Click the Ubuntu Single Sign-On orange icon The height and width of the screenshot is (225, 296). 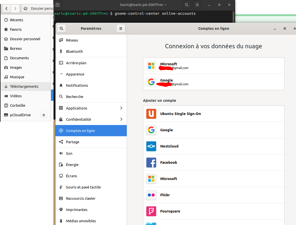[151, 114]
